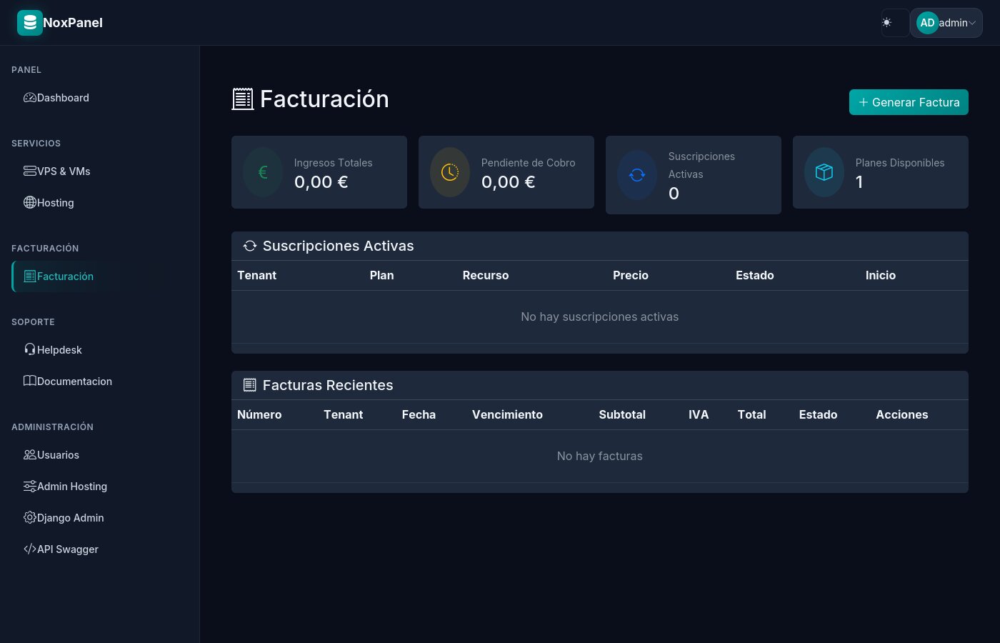The height and width of the screenshot is (643, 1000).
Task: Click the Planes Disponibles box icon
Action: coord(824,172)
